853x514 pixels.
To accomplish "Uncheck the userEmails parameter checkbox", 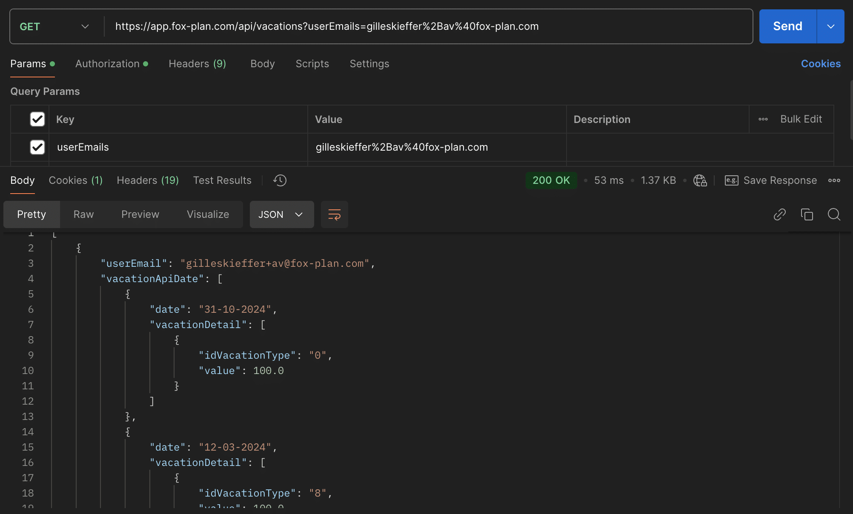I will tap(37, 147).
